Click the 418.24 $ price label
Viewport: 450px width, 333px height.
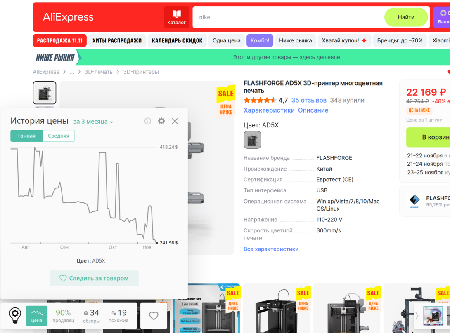[x=169, y=147]
